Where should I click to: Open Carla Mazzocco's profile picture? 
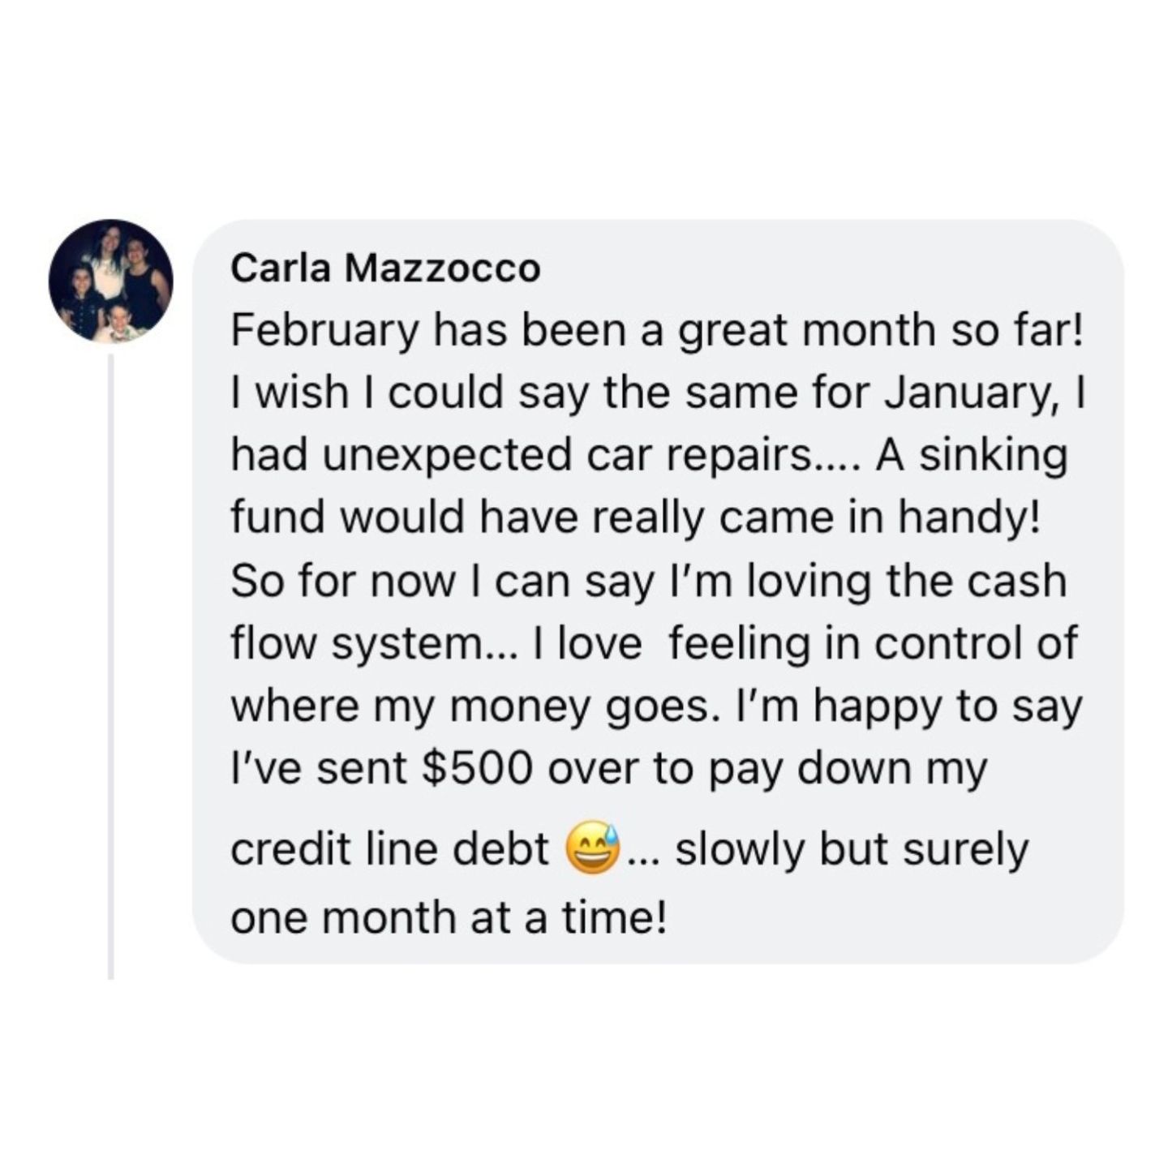coord(110,281)
